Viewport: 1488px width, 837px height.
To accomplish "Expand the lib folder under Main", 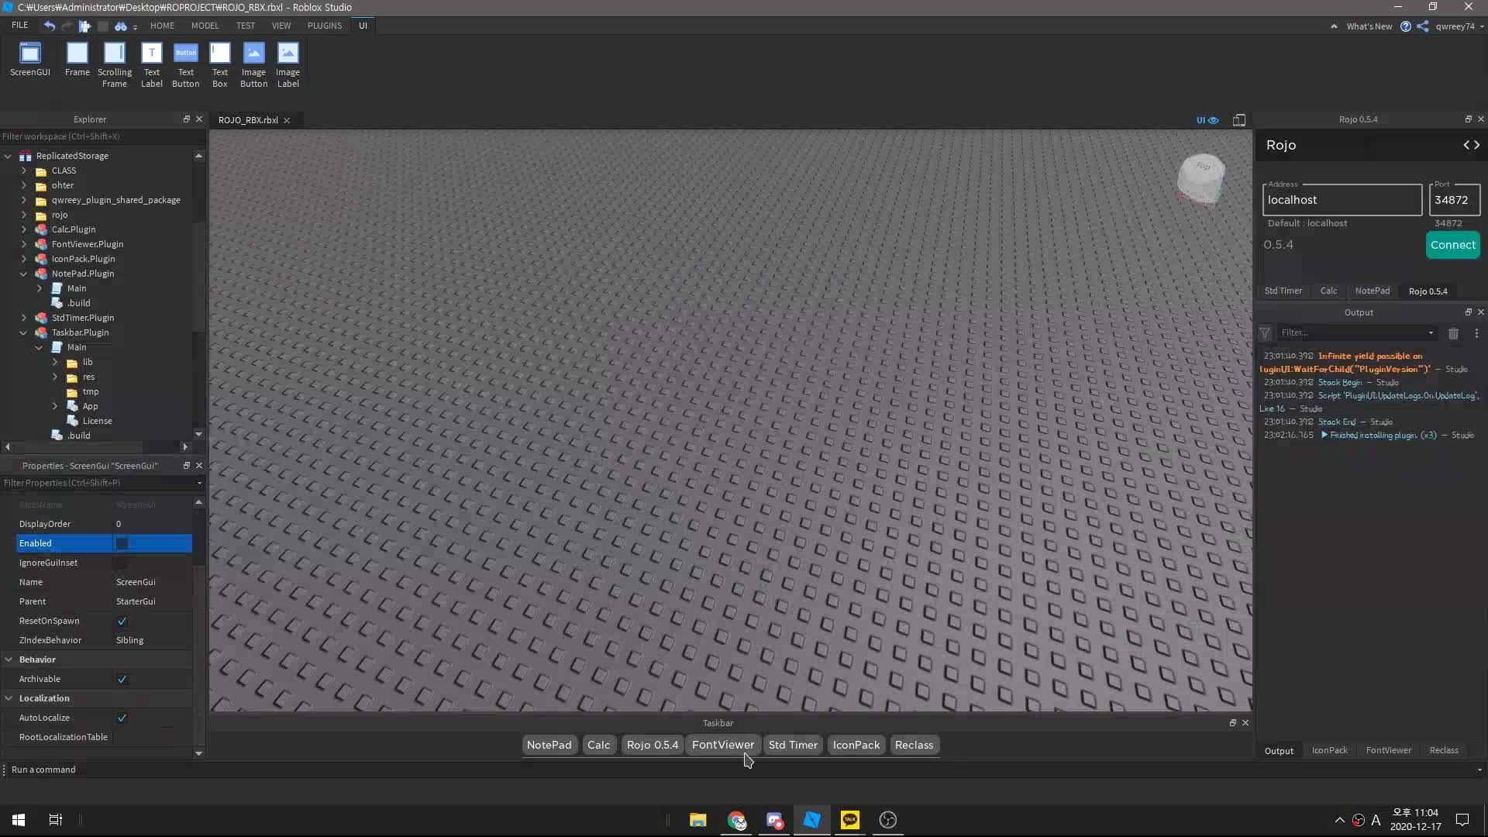I will 54,362.
